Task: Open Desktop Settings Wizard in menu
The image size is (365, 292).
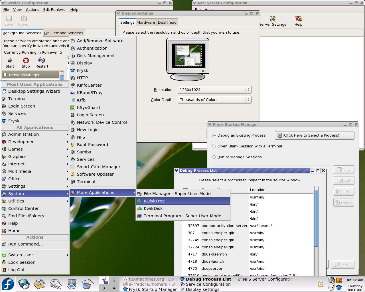Action: [x=35, y=91]
